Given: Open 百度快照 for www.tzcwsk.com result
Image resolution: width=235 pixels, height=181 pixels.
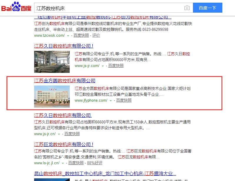Looking at the screenshot, I should (81, 36).
